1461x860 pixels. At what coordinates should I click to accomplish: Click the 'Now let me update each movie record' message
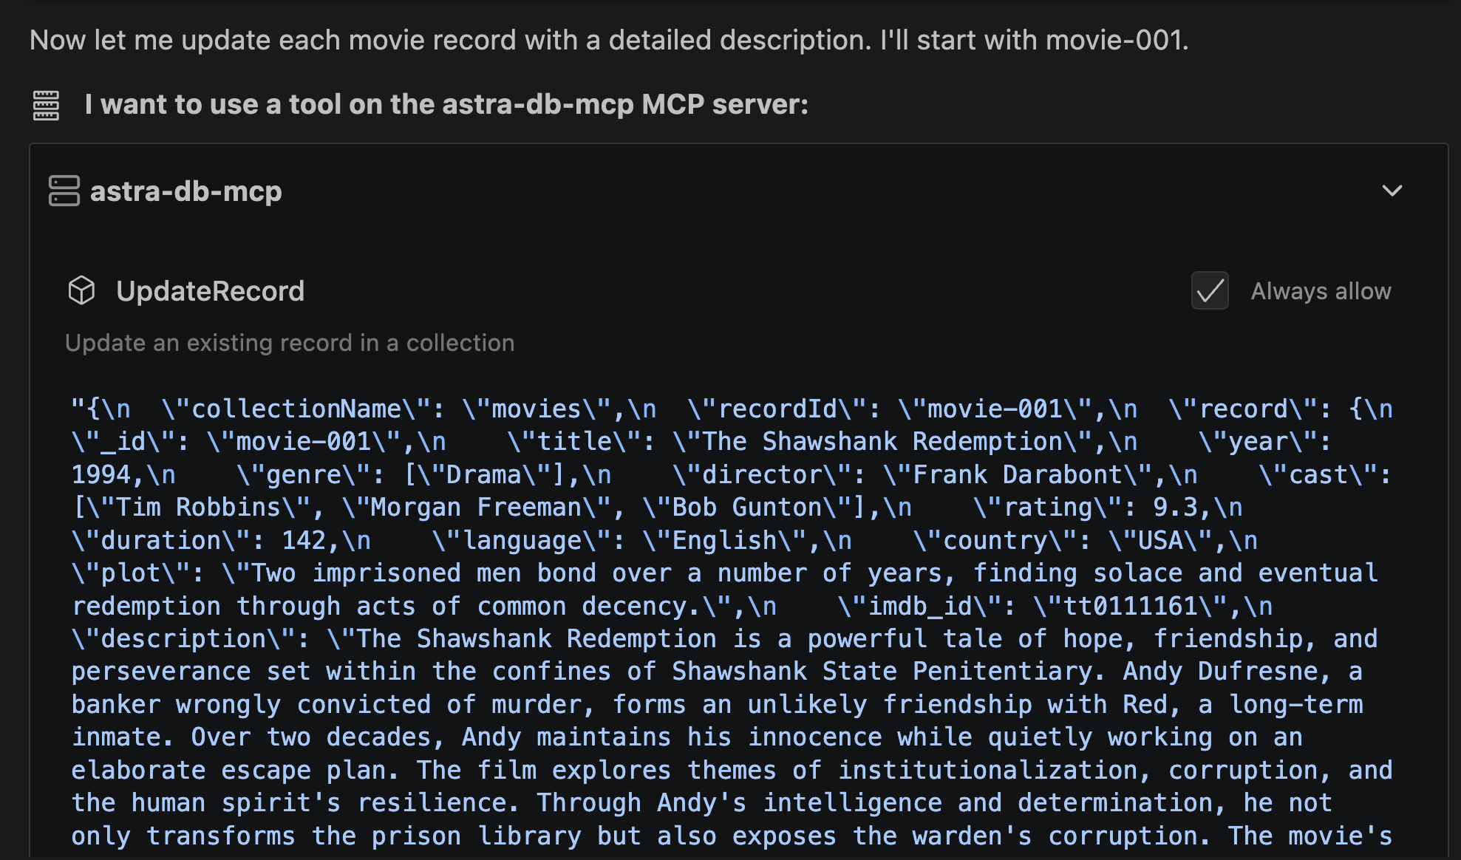click(x=609, y=40)
